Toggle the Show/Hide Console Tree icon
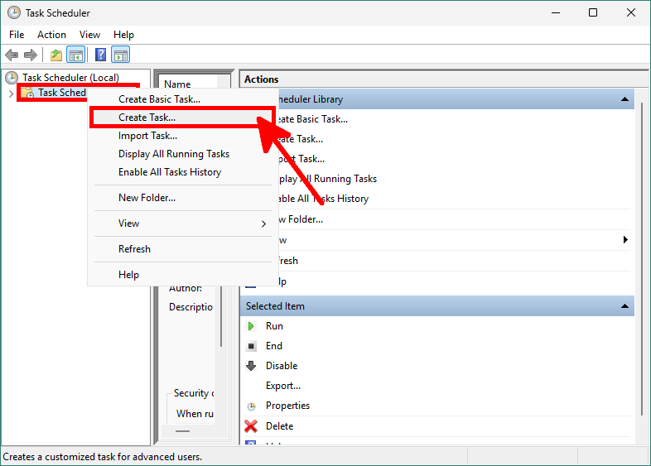 pos(75,55)
